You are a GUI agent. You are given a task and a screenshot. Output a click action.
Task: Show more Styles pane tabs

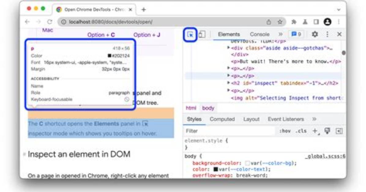[x=314, y=119]
